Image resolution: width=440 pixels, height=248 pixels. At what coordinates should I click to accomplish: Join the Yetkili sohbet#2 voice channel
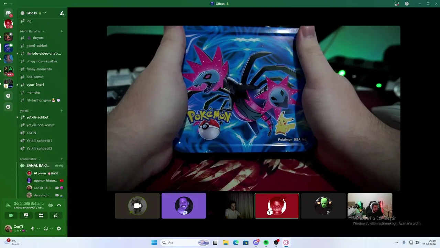[x=41, y=148]
